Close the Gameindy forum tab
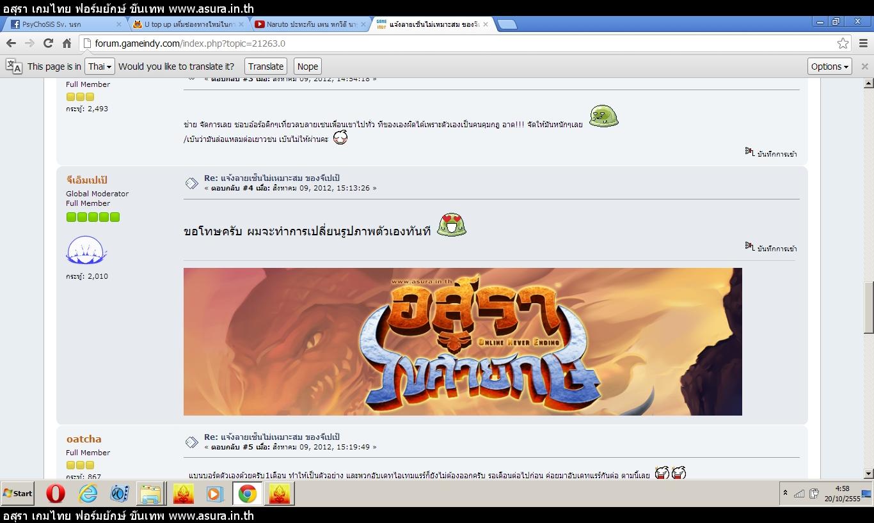The width and height of the screenshot is (874, 523). [x=486, y=24]
